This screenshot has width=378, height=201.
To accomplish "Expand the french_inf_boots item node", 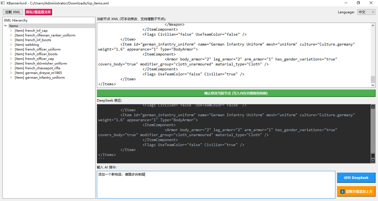I will click(x=11, y=40).
